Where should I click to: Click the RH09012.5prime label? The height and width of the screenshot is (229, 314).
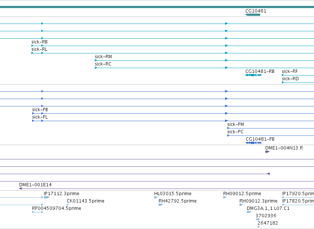coord(242,194)
